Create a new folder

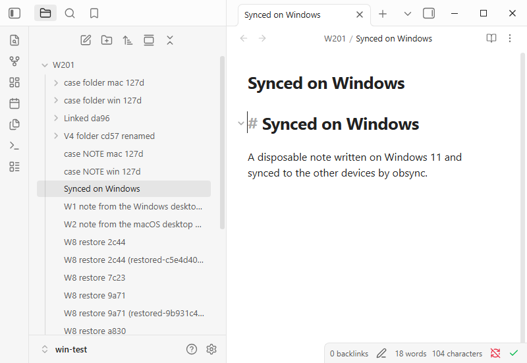[x=107, y=40]
